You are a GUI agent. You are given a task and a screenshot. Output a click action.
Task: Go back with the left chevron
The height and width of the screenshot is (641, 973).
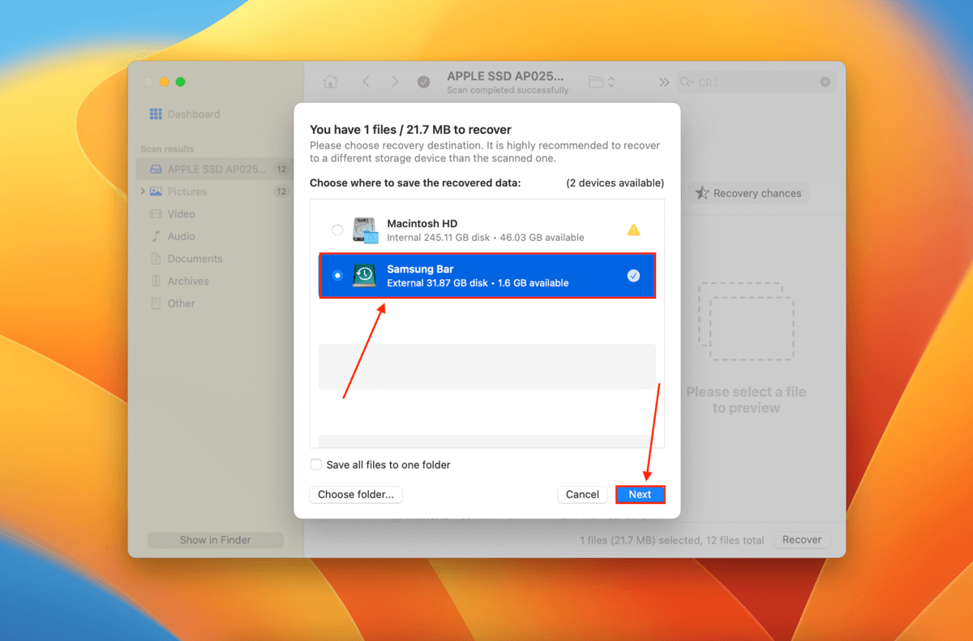point(366,82)
